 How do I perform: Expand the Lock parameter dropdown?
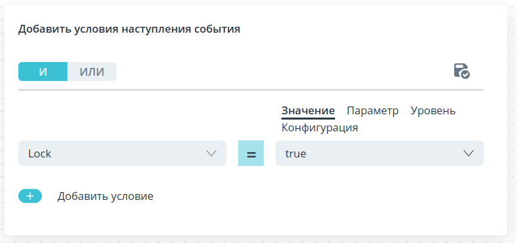(x=122, y=153)
